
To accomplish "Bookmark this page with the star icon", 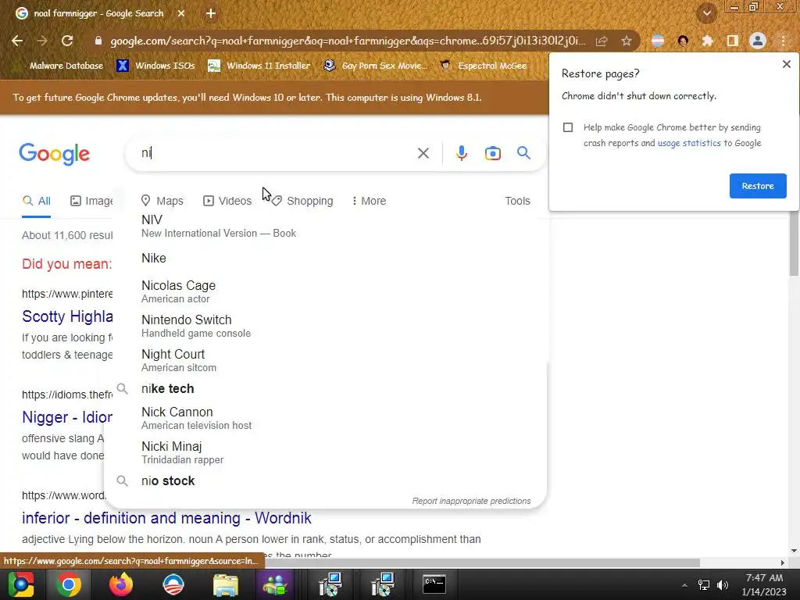I will (627, 41).
